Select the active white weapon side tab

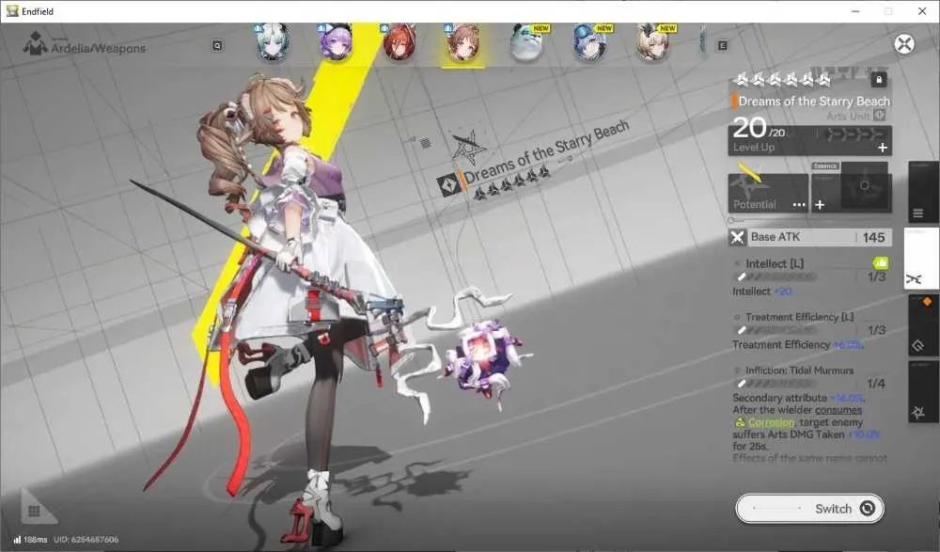(921, 259)
